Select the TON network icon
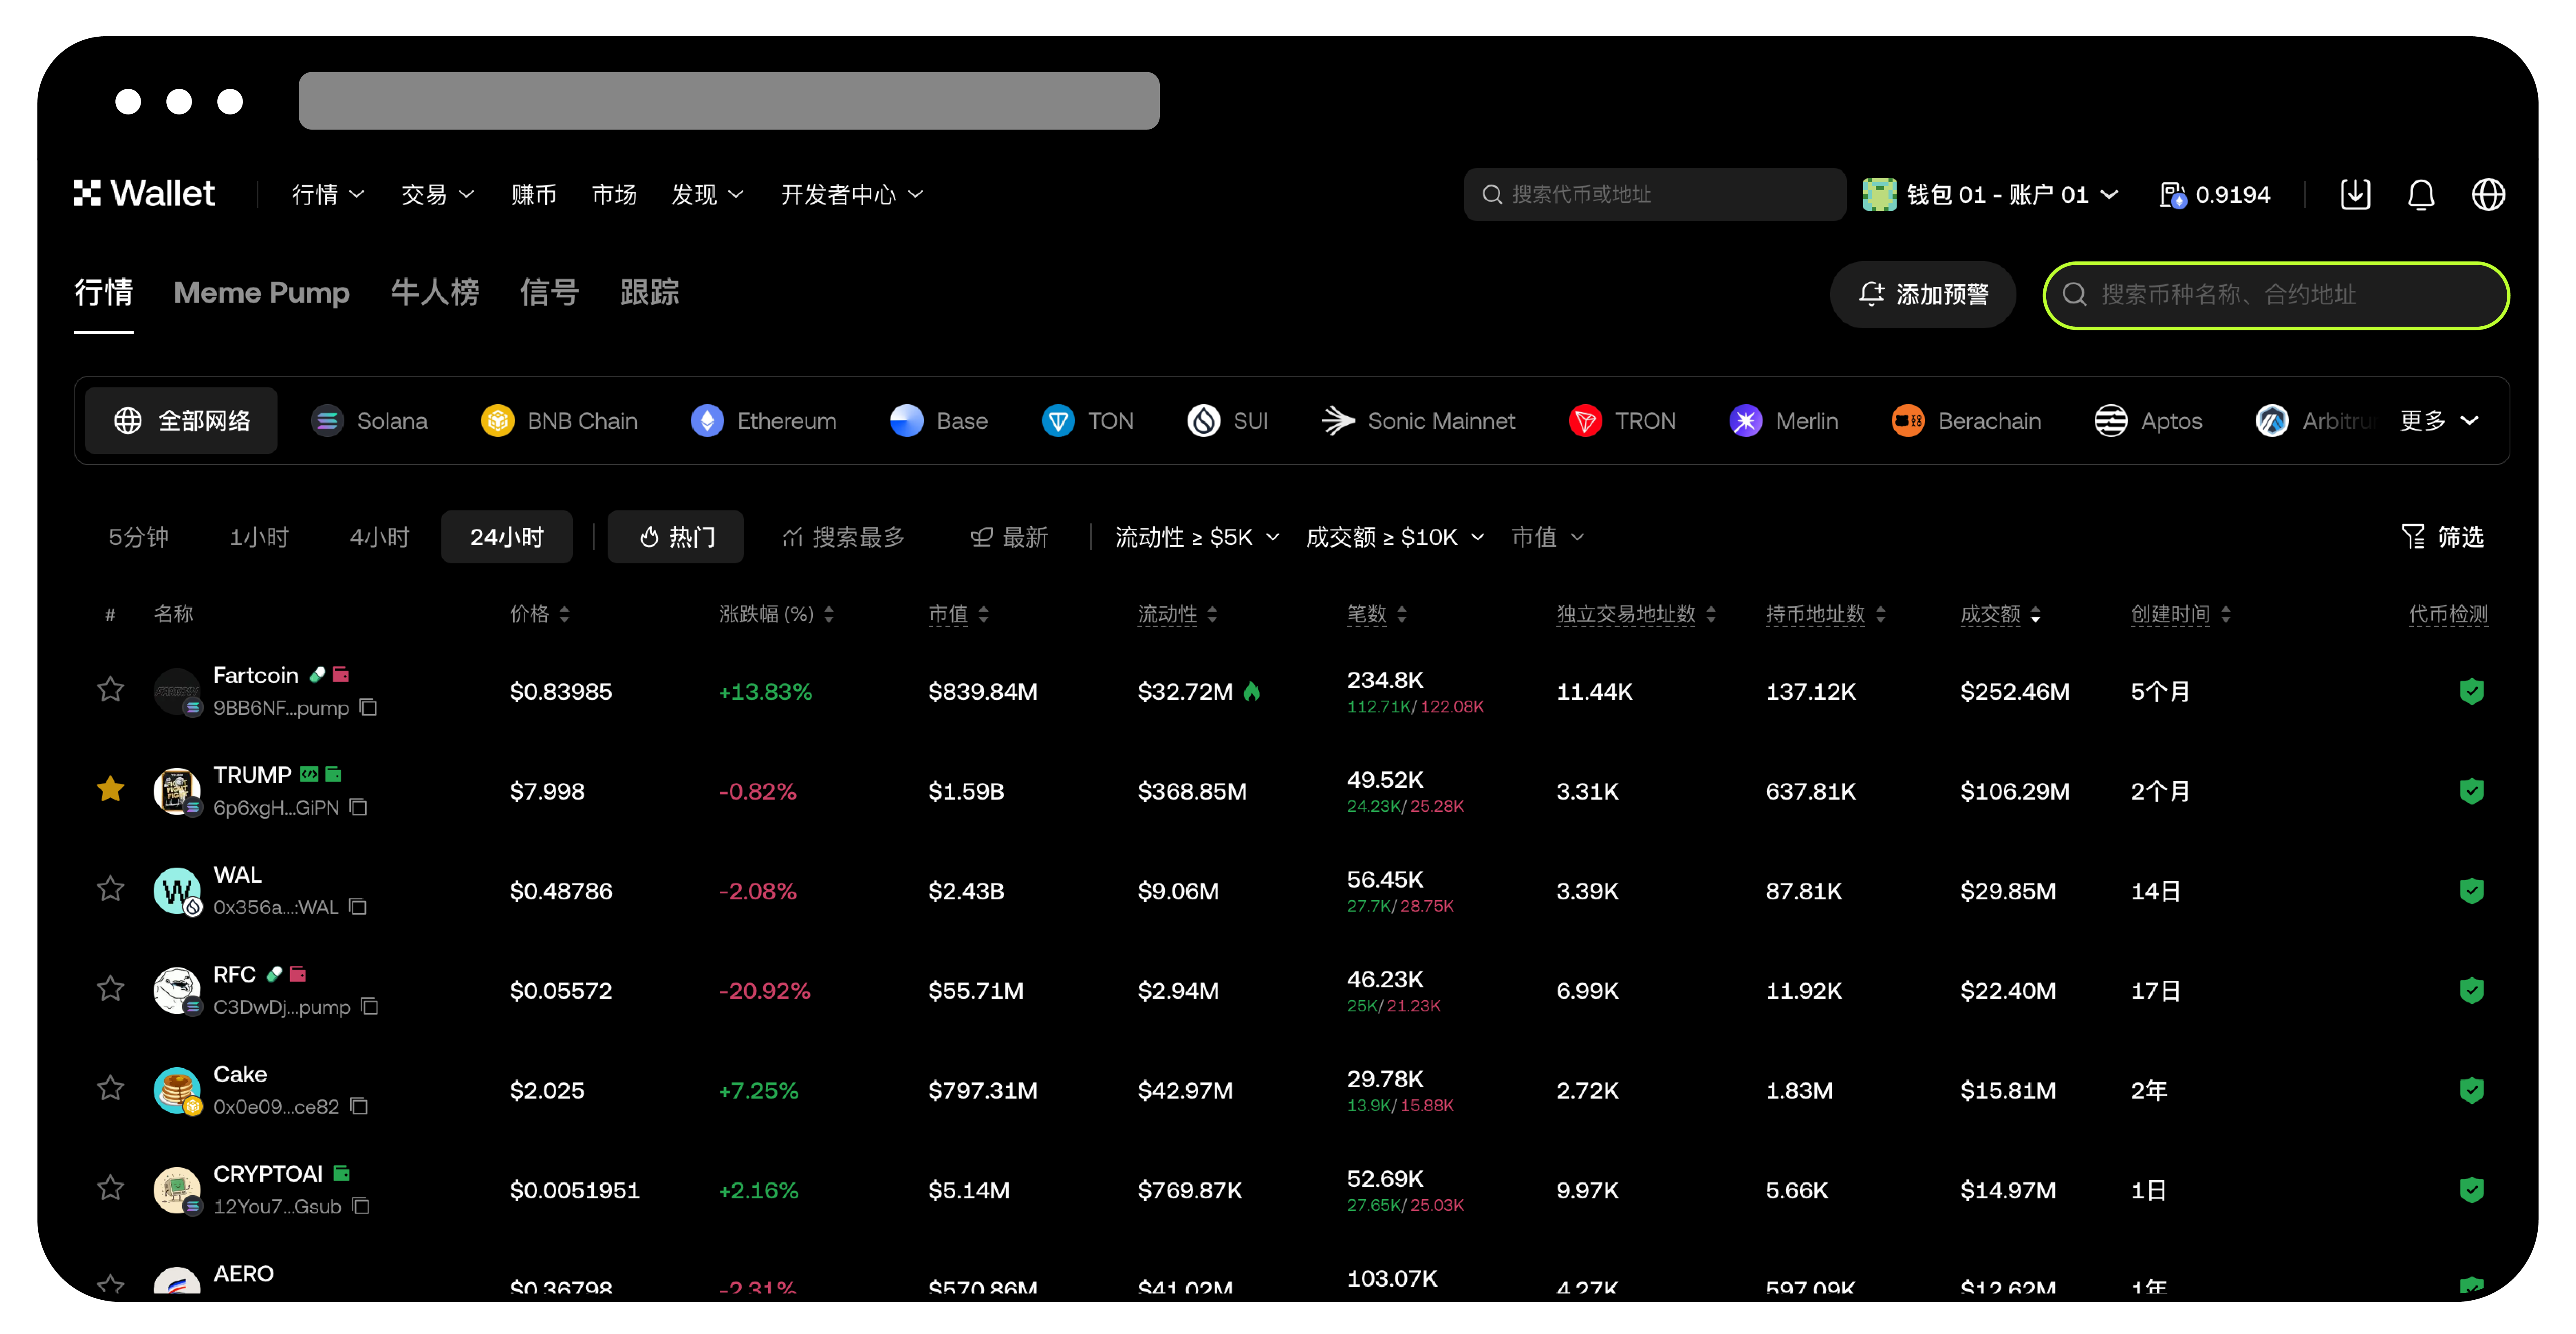Screen dimensions: 2576x1334 click(x=1058, y=421)
